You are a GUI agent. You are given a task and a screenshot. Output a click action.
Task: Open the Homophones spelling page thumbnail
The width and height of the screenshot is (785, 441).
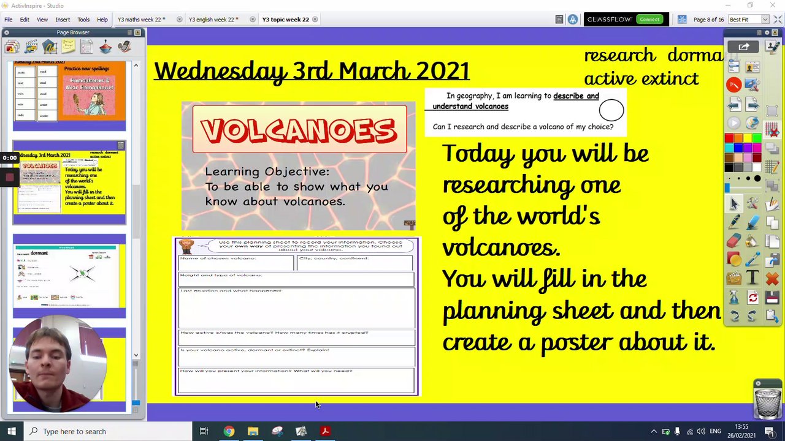(69, 95)
